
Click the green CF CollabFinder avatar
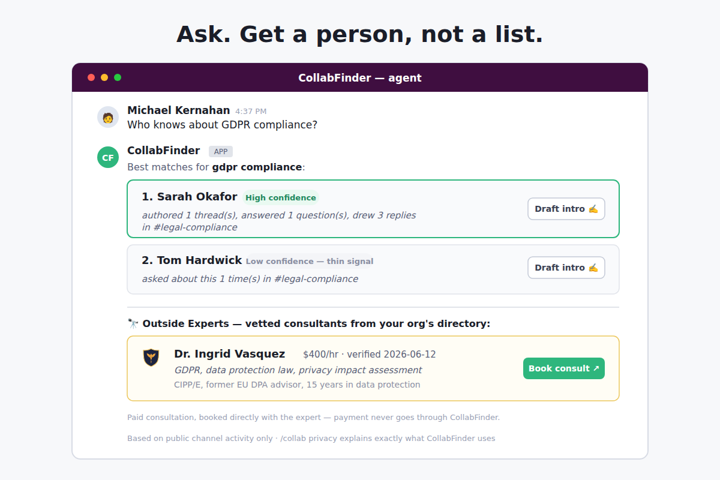coord(108,158)
